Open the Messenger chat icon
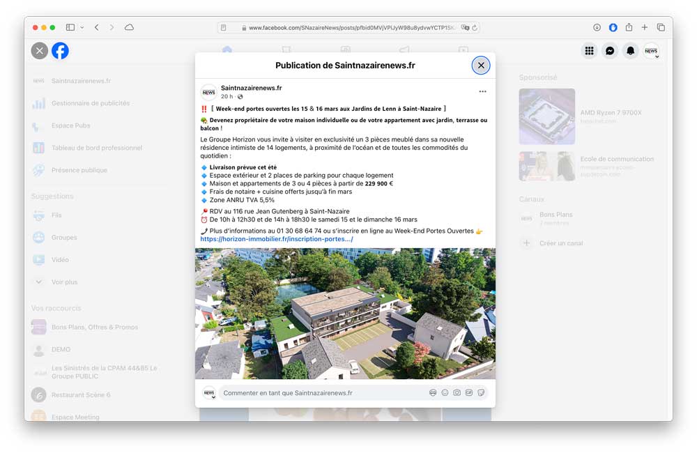This screenshot has width=697, height=453. pyautogui.click(x=610, y=51)
